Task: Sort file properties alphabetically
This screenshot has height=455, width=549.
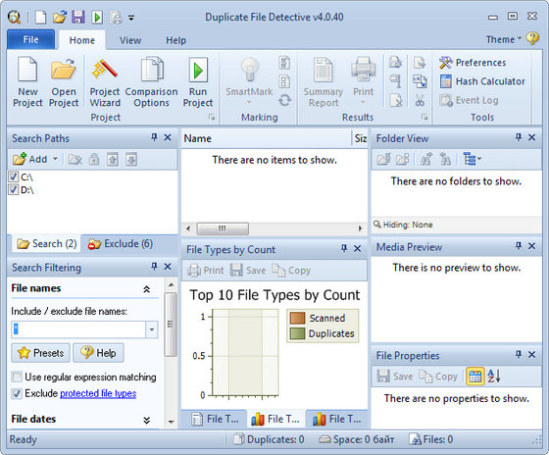Action: tap(494, 377)
